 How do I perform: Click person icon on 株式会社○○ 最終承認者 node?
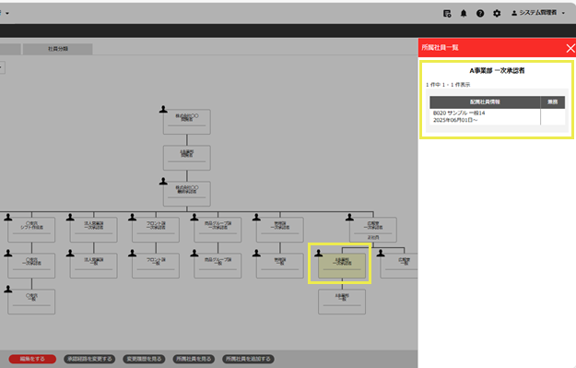point(163,182)
